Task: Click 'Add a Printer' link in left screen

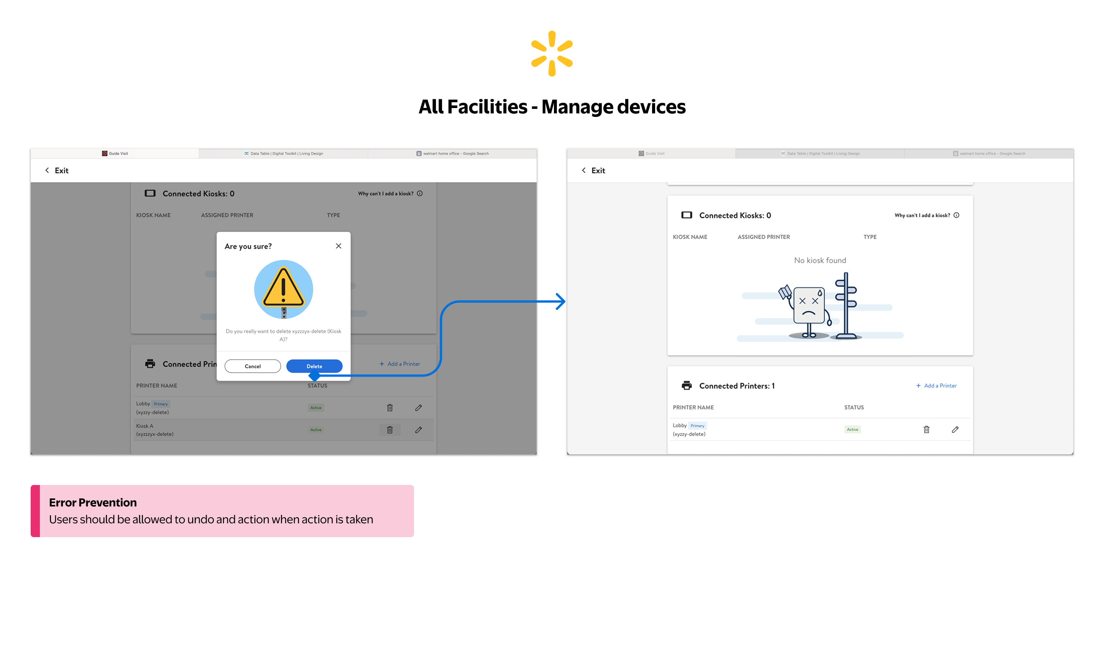Action: (x=400, y=364)
